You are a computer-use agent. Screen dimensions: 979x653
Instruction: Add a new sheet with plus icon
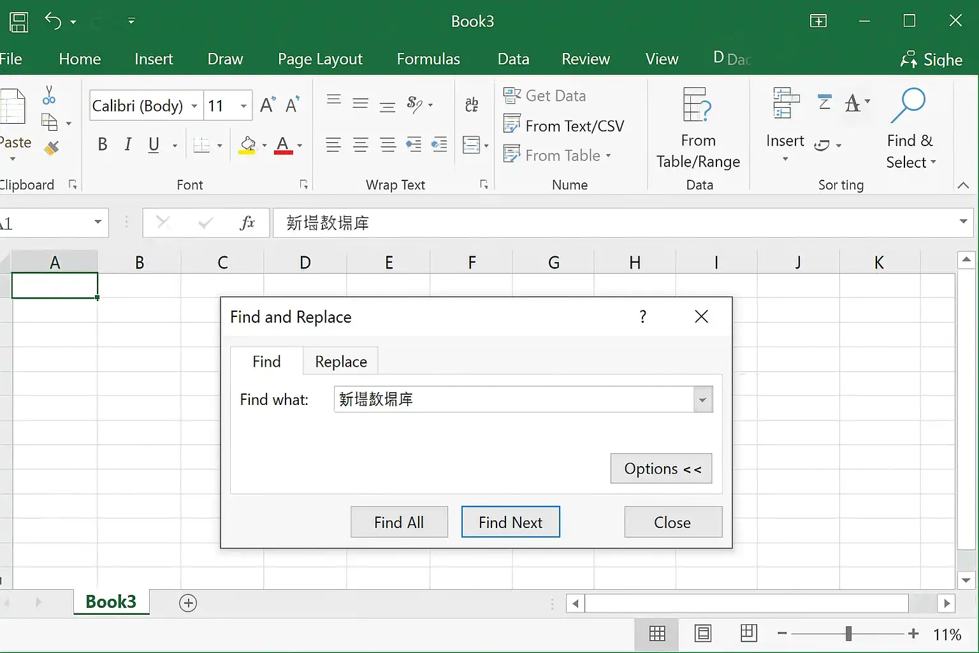(188, 603)
